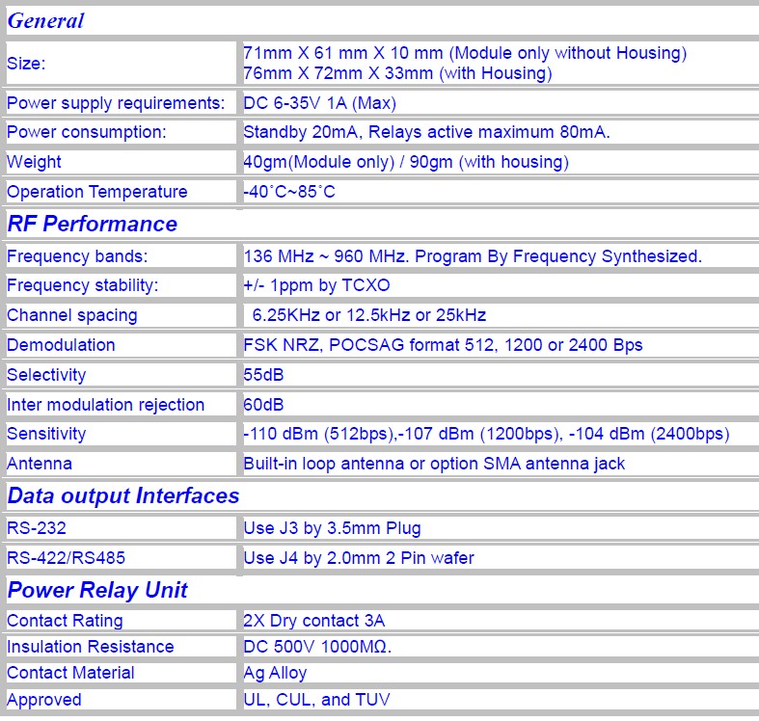The image size is (759, 721).
Task: Click the 'Sensitivity' label
Action: [46, 434]
